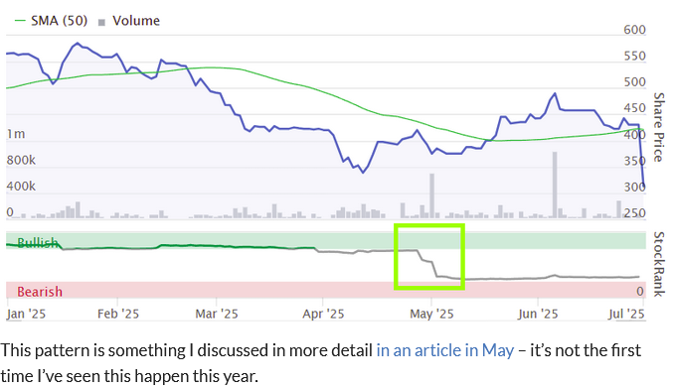Toggle the Volume legend entry
This screenshot has width=674, height=389.
click(128, 21)
